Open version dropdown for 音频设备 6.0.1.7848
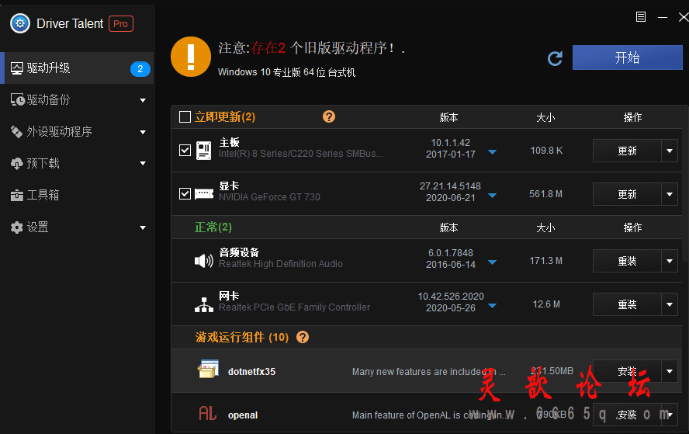Screen dimensions: 689x434 point(492,262)
